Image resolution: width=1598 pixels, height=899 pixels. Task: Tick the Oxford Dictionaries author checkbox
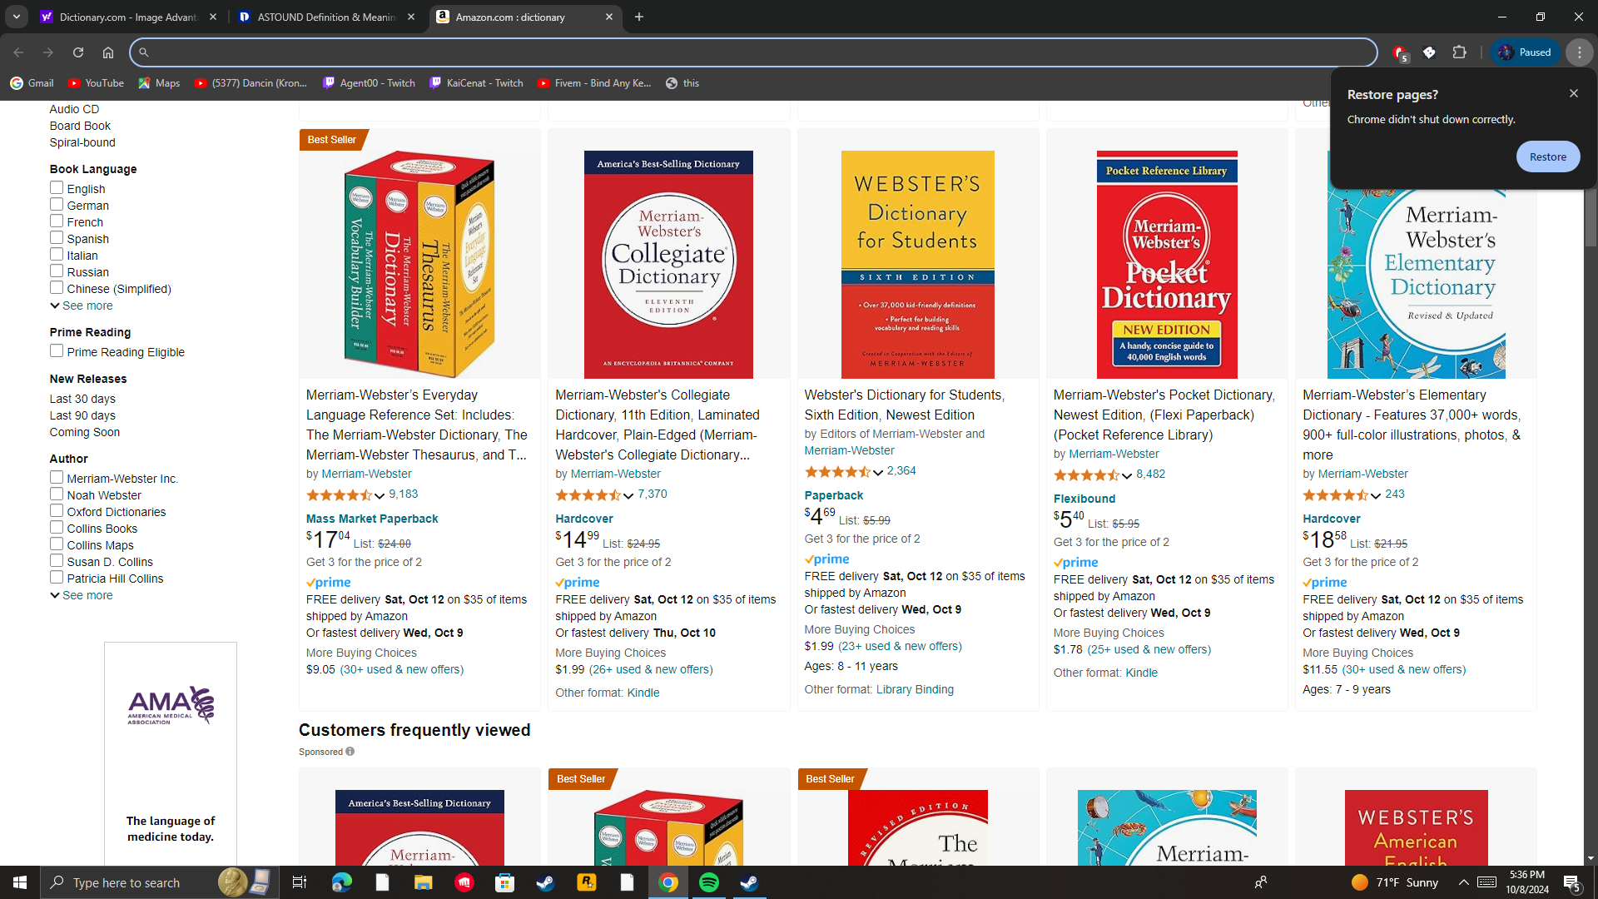(x=57, y=511)
